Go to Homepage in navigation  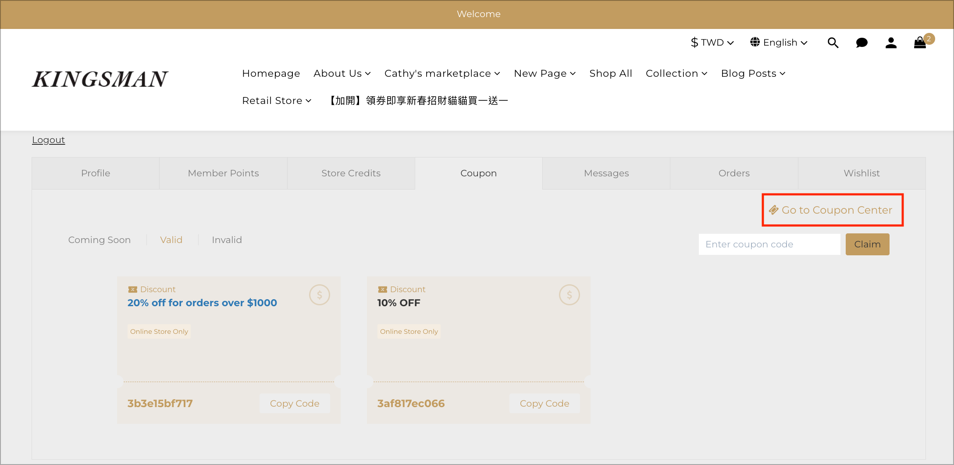[271, 73]
